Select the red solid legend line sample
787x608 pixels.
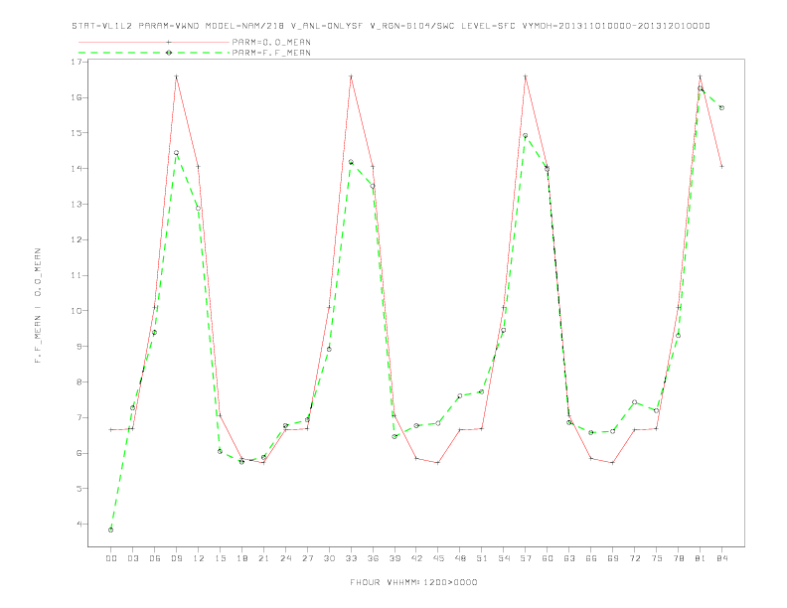154,42
